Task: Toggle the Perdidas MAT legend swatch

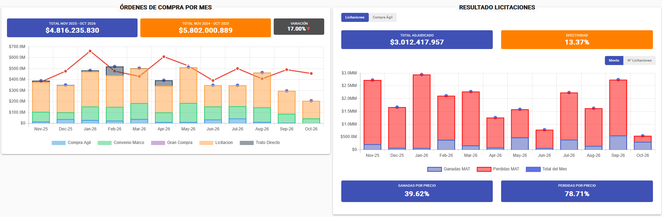Action: [484, 169]
